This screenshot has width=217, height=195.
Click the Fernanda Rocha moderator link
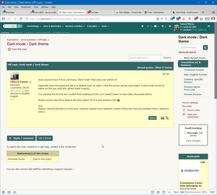click(x=16, y=159)
